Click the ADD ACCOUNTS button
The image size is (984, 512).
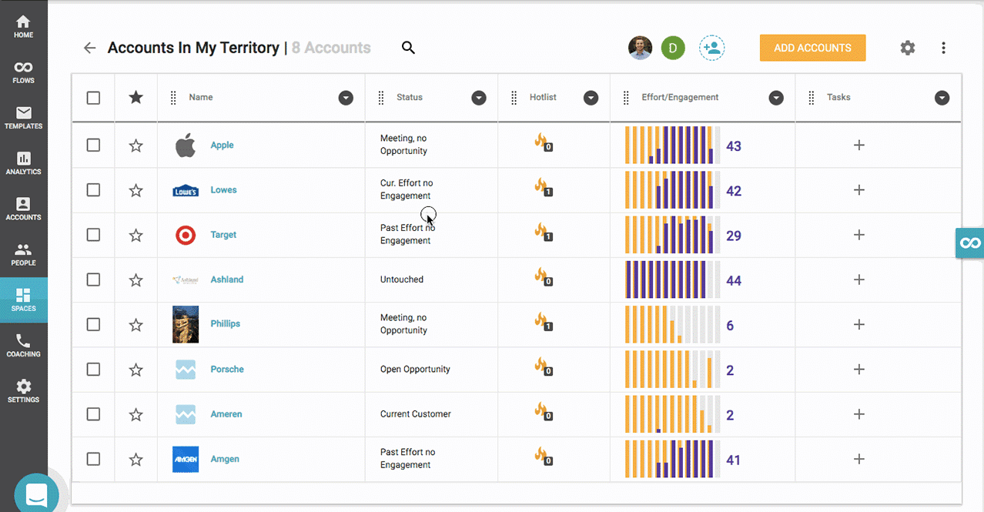812,48
